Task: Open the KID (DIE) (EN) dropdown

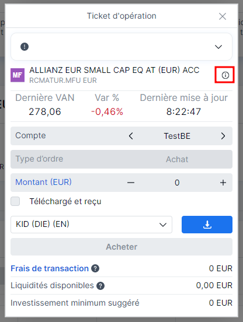Action: pyautogui.click(x=91, y=225)
